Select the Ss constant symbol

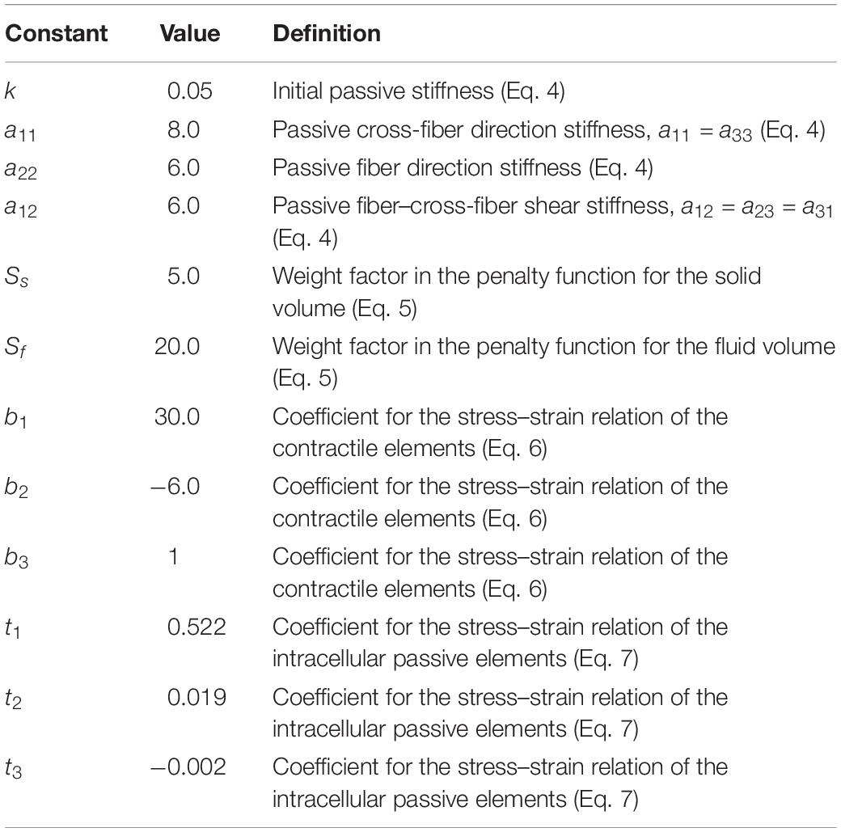(16, 277)
